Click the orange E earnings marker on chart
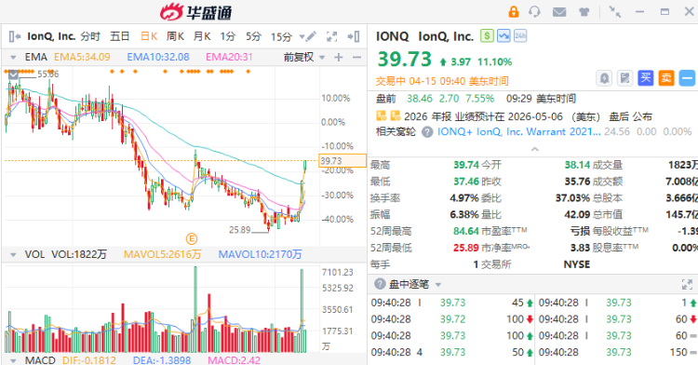The width and height of the screenshot is (698, 365). pyautogui.click(x=192, y=239)
